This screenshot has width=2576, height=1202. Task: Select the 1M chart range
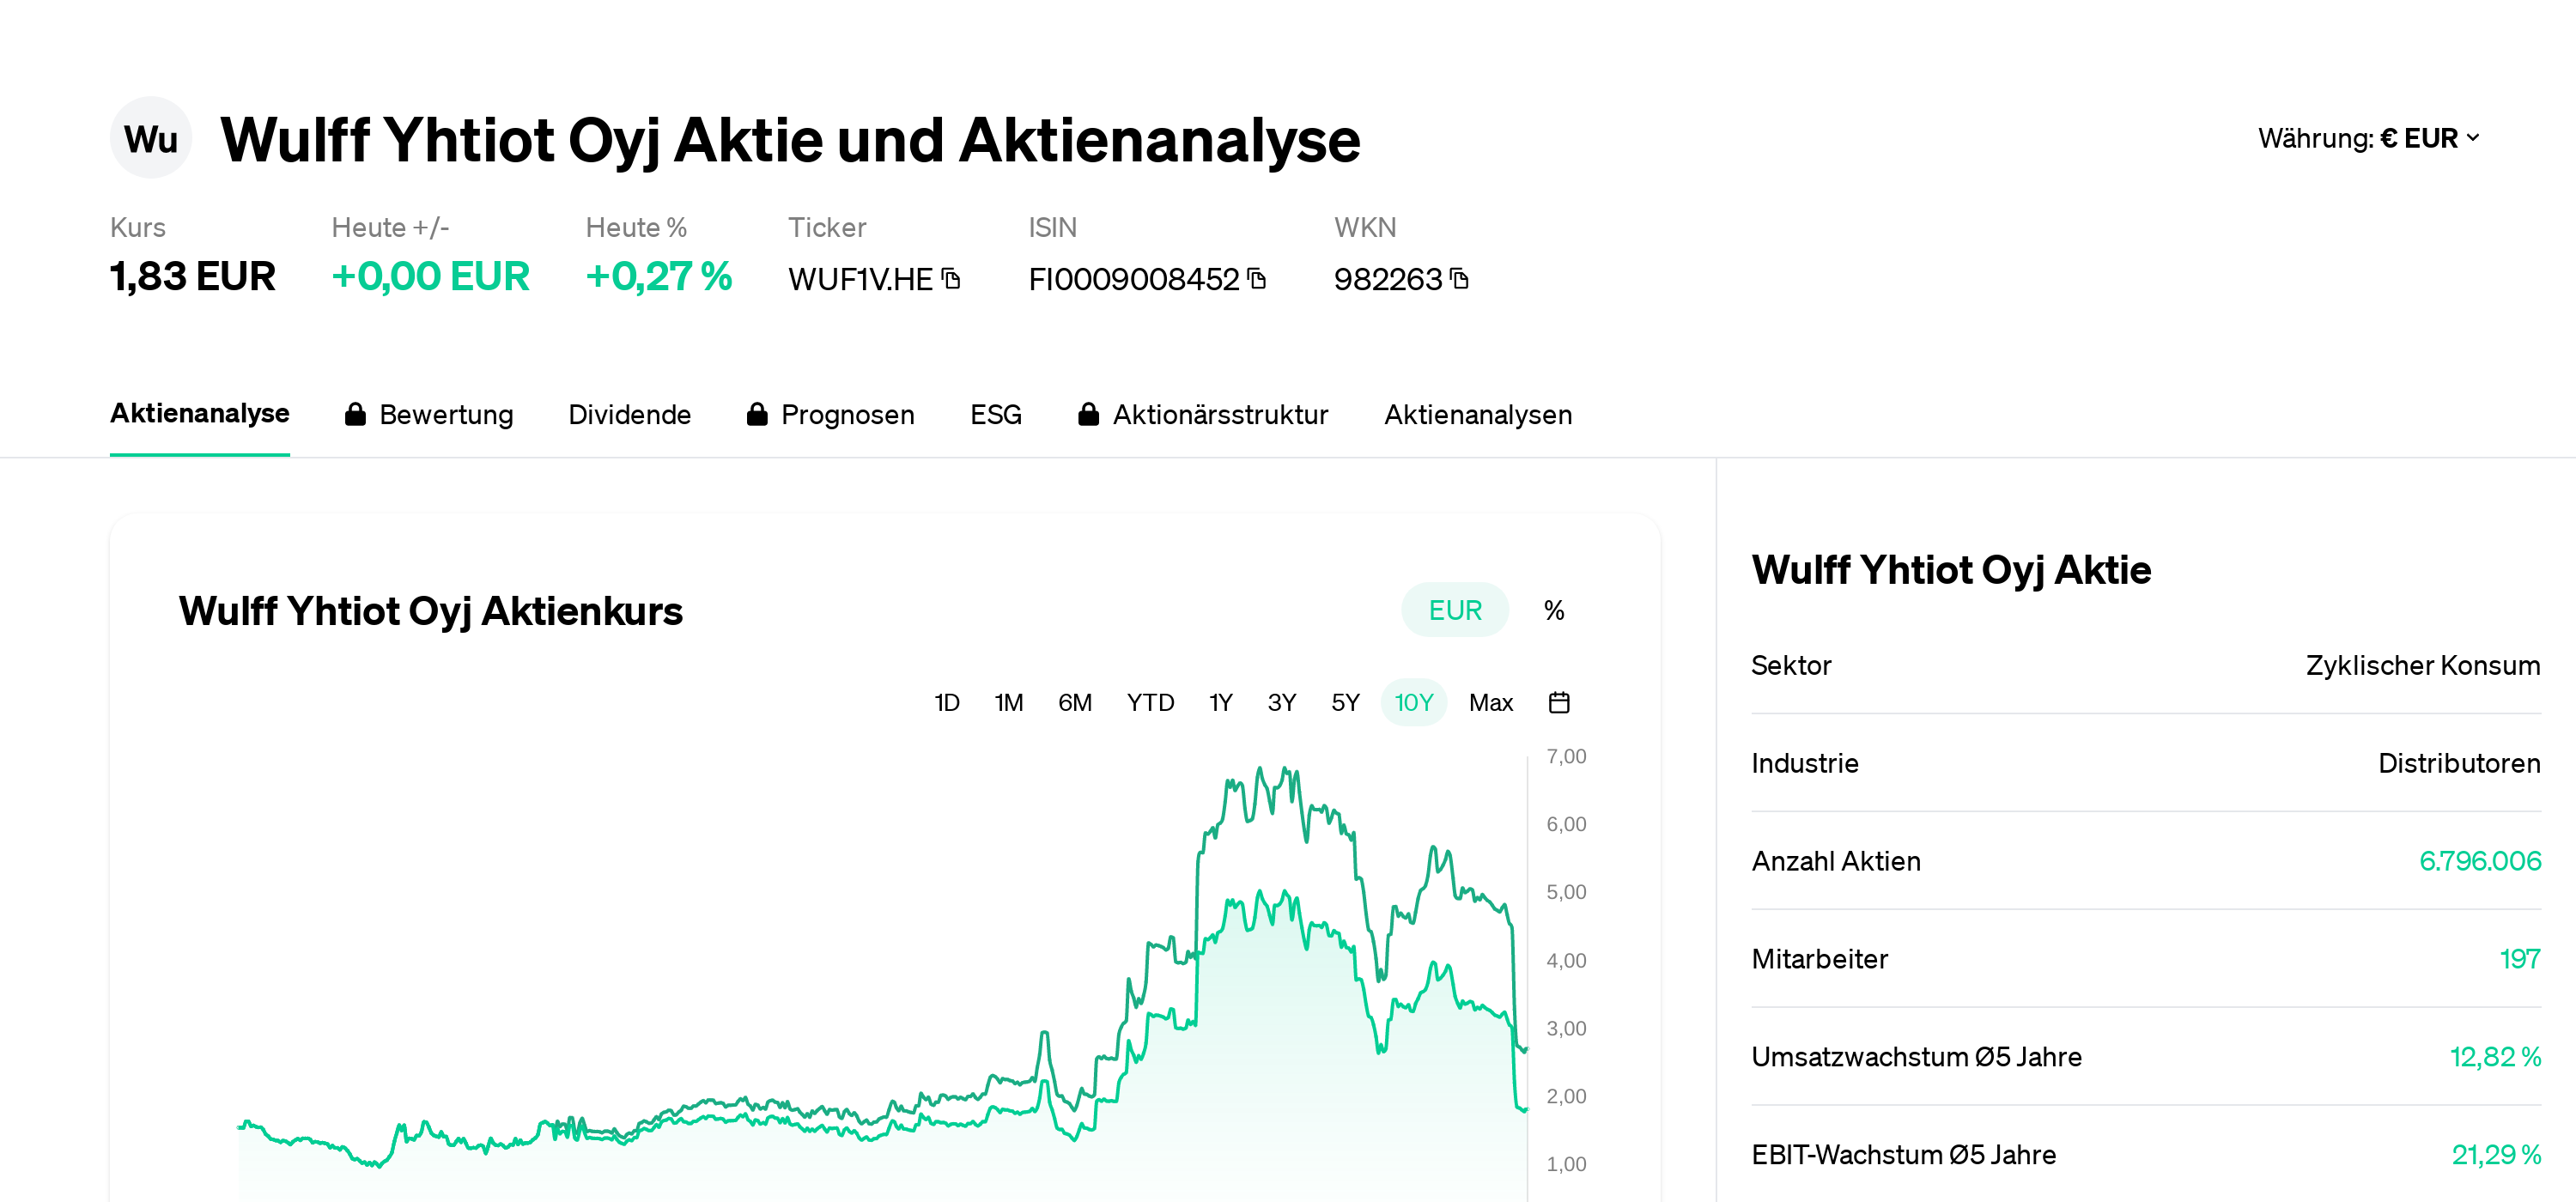pos(1009,702)
